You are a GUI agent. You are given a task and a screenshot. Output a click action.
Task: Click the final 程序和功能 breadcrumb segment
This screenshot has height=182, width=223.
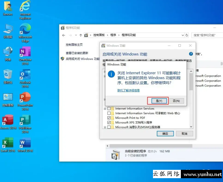coord(129,35)
